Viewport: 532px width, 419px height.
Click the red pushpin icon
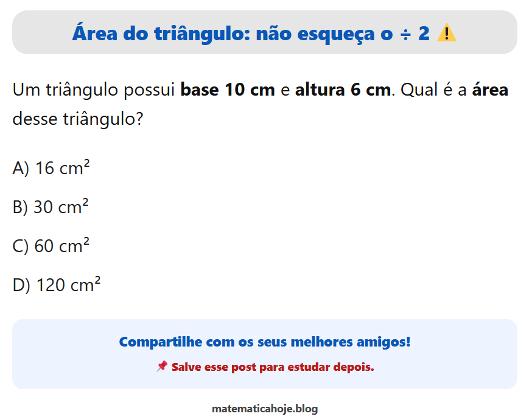click(x=161, y=367)
